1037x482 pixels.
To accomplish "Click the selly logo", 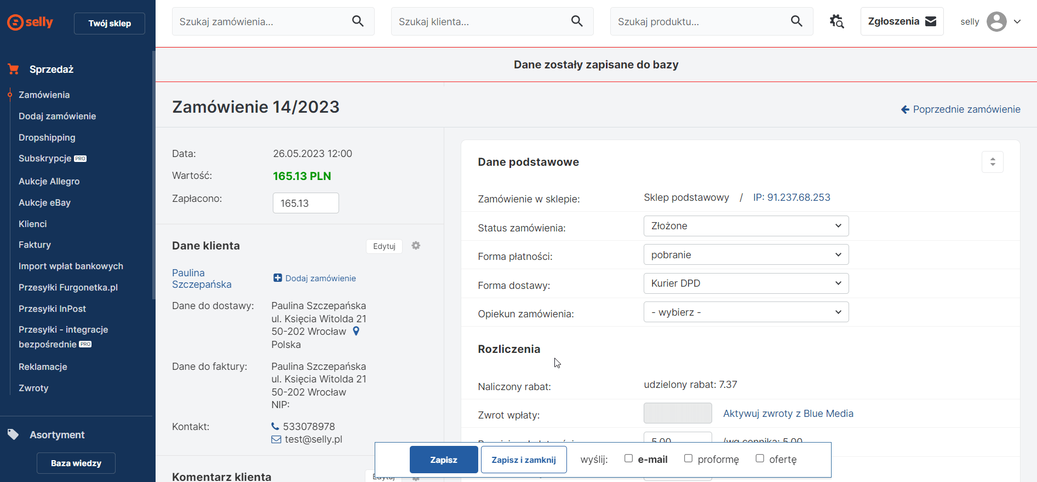I will pos(30,22).
